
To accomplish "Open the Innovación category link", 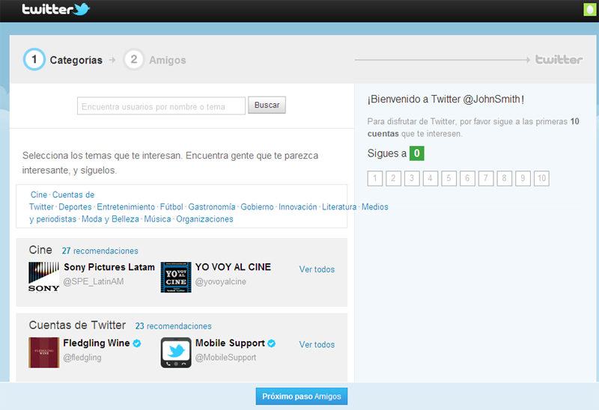I will coord(297,207).
